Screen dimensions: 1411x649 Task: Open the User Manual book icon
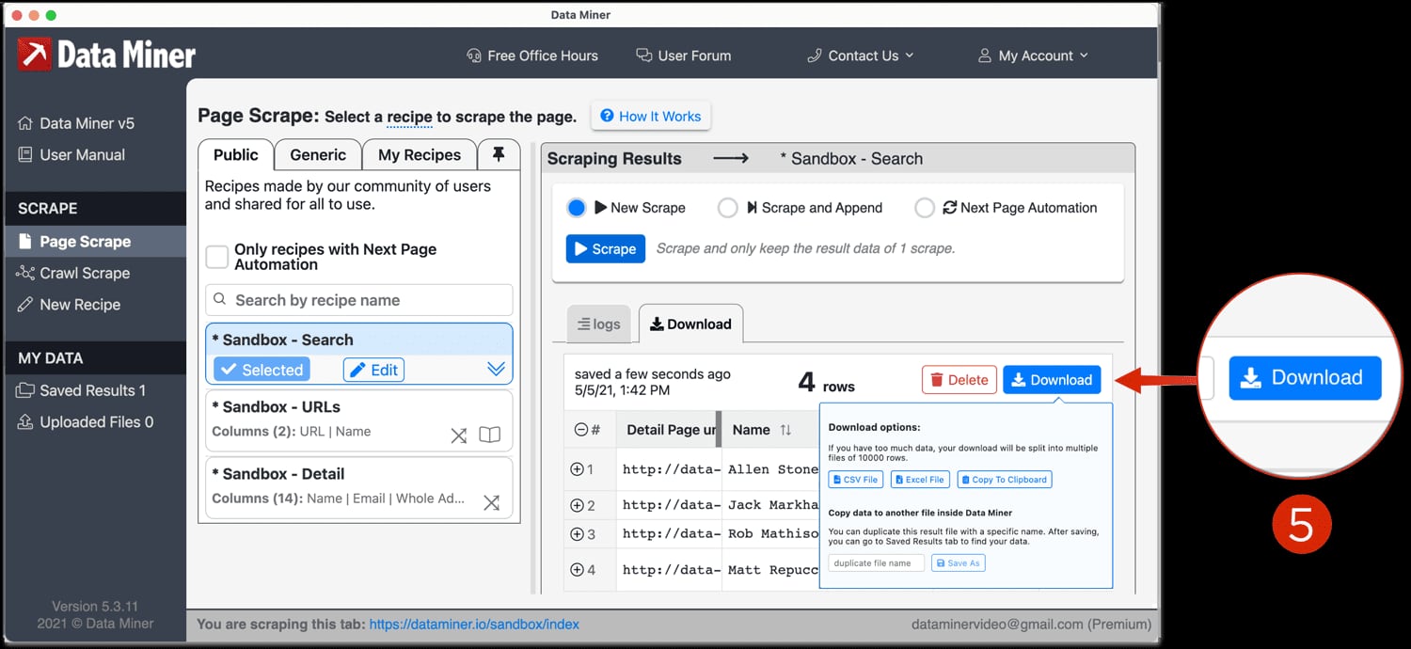(x=25, y=155)
